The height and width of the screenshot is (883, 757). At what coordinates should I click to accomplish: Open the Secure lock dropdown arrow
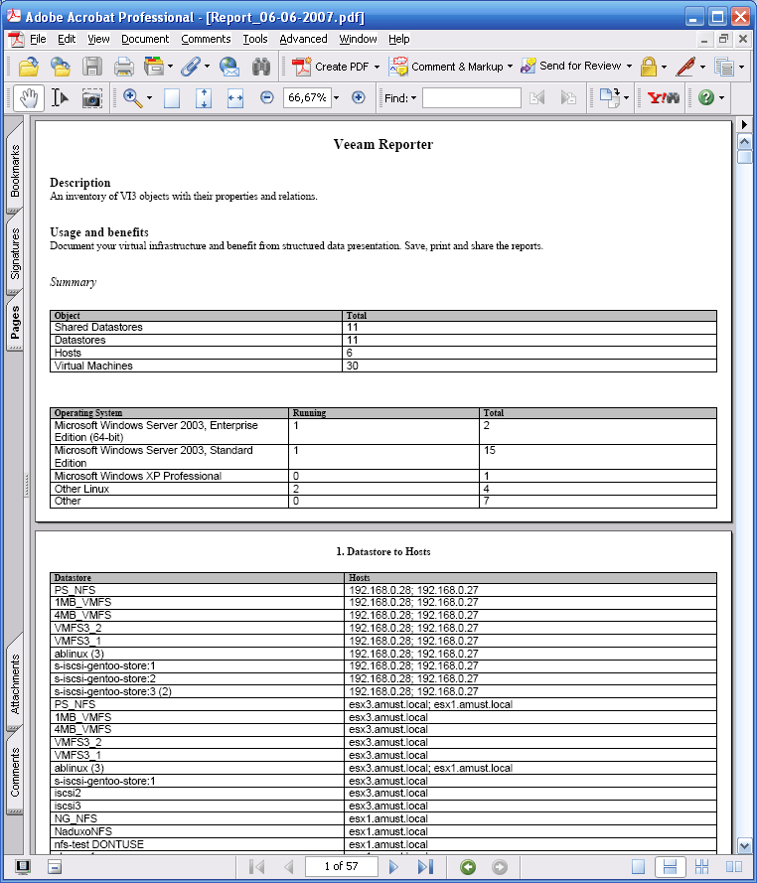664,67
